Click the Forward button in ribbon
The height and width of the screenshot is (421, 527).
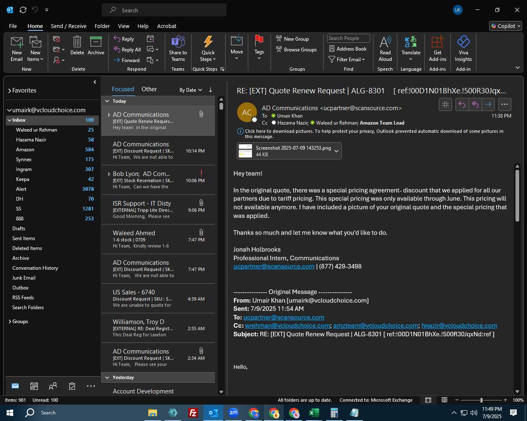point(127,60)
